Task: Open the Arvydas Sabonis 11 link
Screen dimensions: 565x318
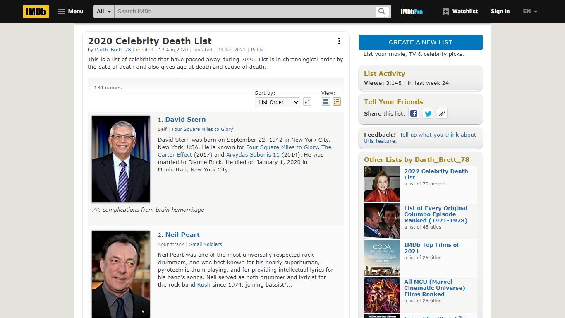Action: pyautogui.click(x=253, y=155)
